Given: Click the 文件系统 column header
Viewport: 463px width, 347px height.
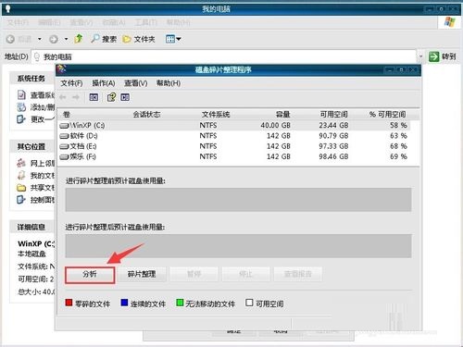Looking at the screenshot, I should 216,115.
